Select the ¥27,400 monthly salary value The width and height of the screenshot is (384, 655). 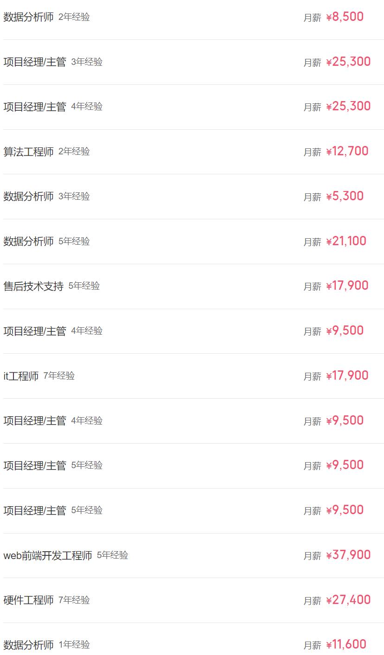click(348, 600)
